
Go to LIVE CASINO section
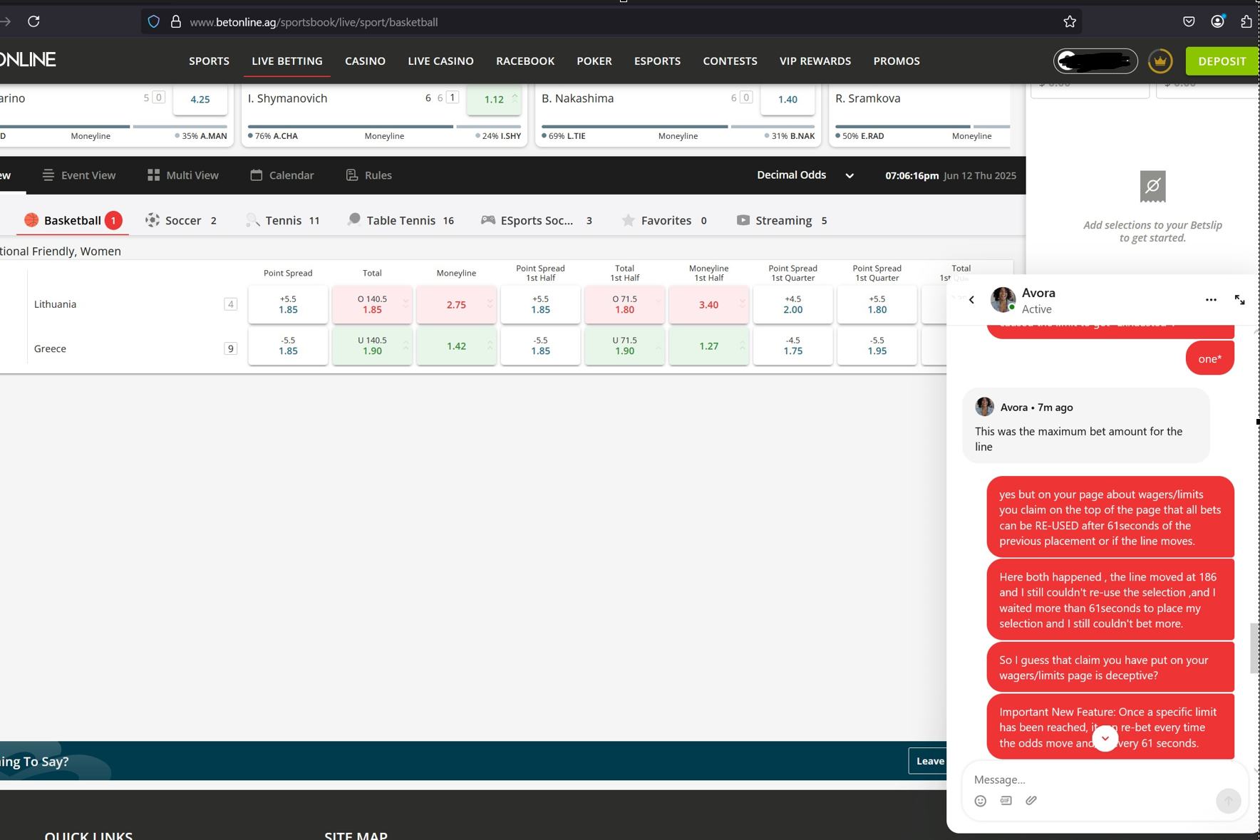440,61
